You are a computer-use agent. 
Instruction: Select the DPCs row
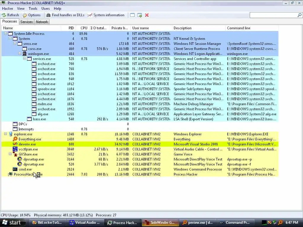coord(140,124)
